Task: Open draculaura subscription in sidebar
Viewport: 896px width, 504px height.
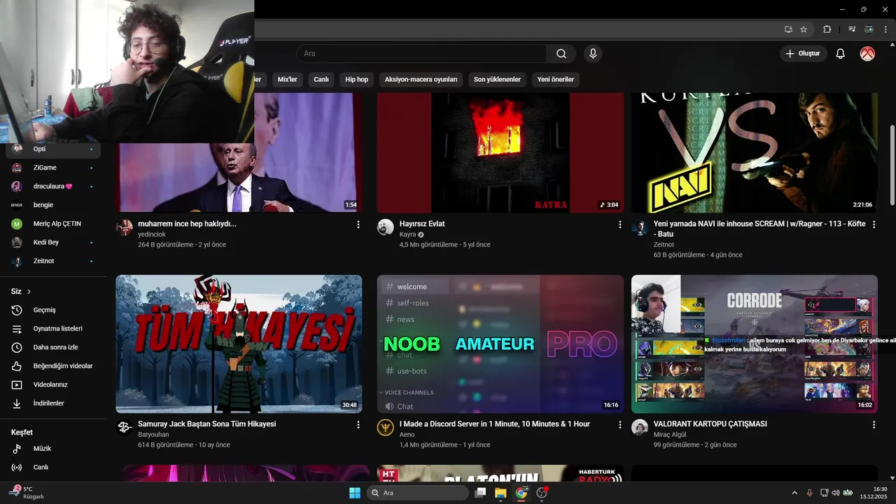Action: click(x=53, y=187)
